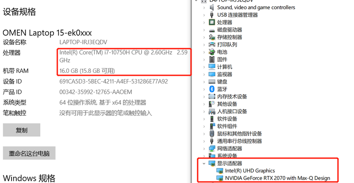The image size is (354, 183).
Task: Collapse the display adapters (显示适配器) node
Action: pyautogui.click(x=204, y=164)
